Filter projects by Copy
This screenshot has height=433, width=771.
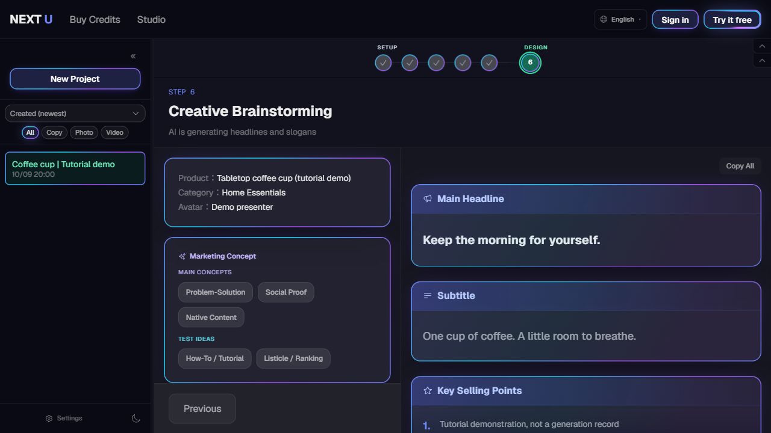point(54,132)
